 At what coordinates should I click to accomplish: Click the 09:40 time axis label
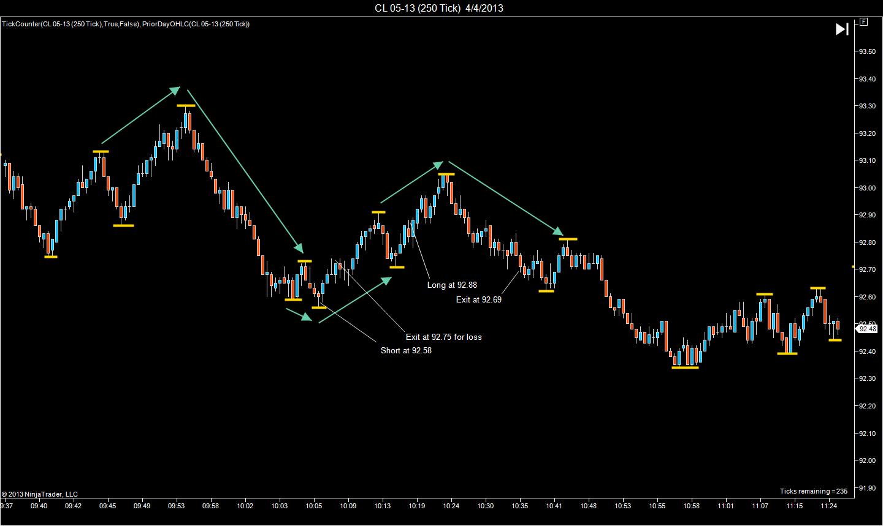pos(39,506)
